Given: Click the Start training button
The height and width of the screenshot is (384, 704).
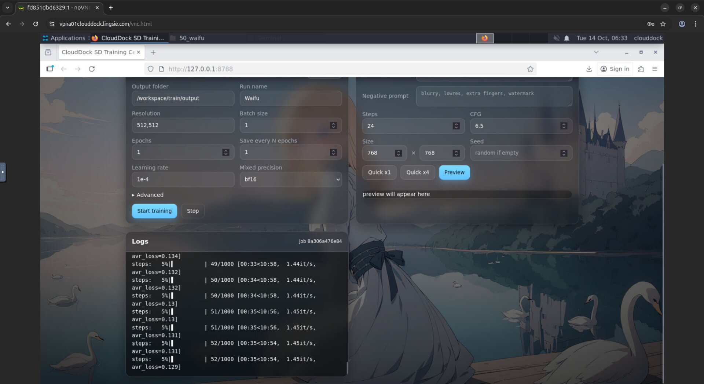Looking at the screenshot, I should pyautogui.click(x=154, y=211).
